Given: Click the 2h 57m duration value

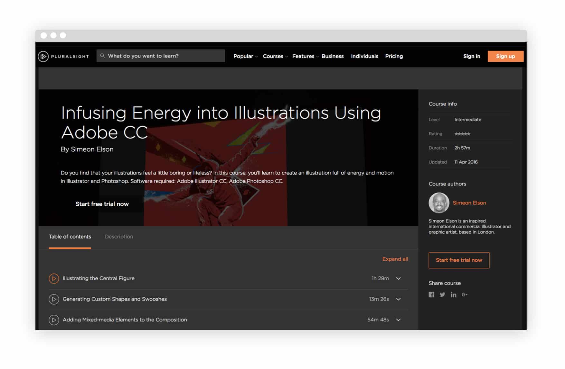Looking at the screenshot, I should pos(462,148).
